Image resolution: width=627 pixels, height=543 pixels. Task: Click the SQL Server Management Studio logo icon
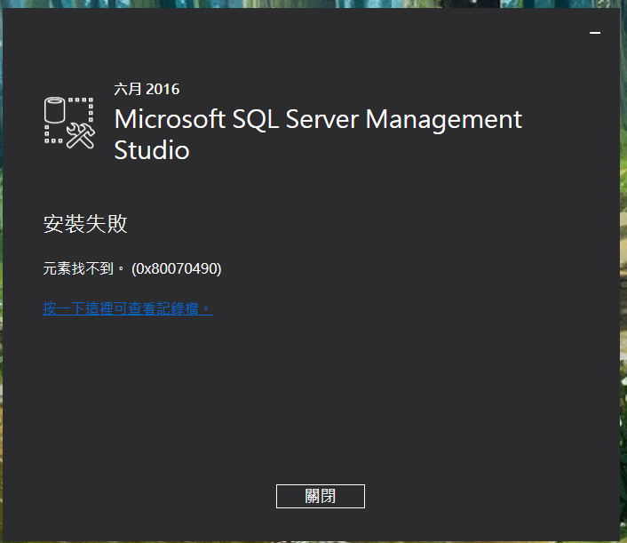tap(69, 123)
